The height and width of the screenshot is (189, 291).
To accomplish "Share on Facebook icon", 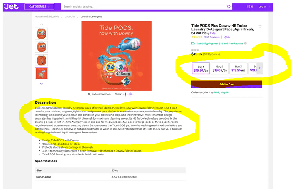I will [x=125, y=94].
